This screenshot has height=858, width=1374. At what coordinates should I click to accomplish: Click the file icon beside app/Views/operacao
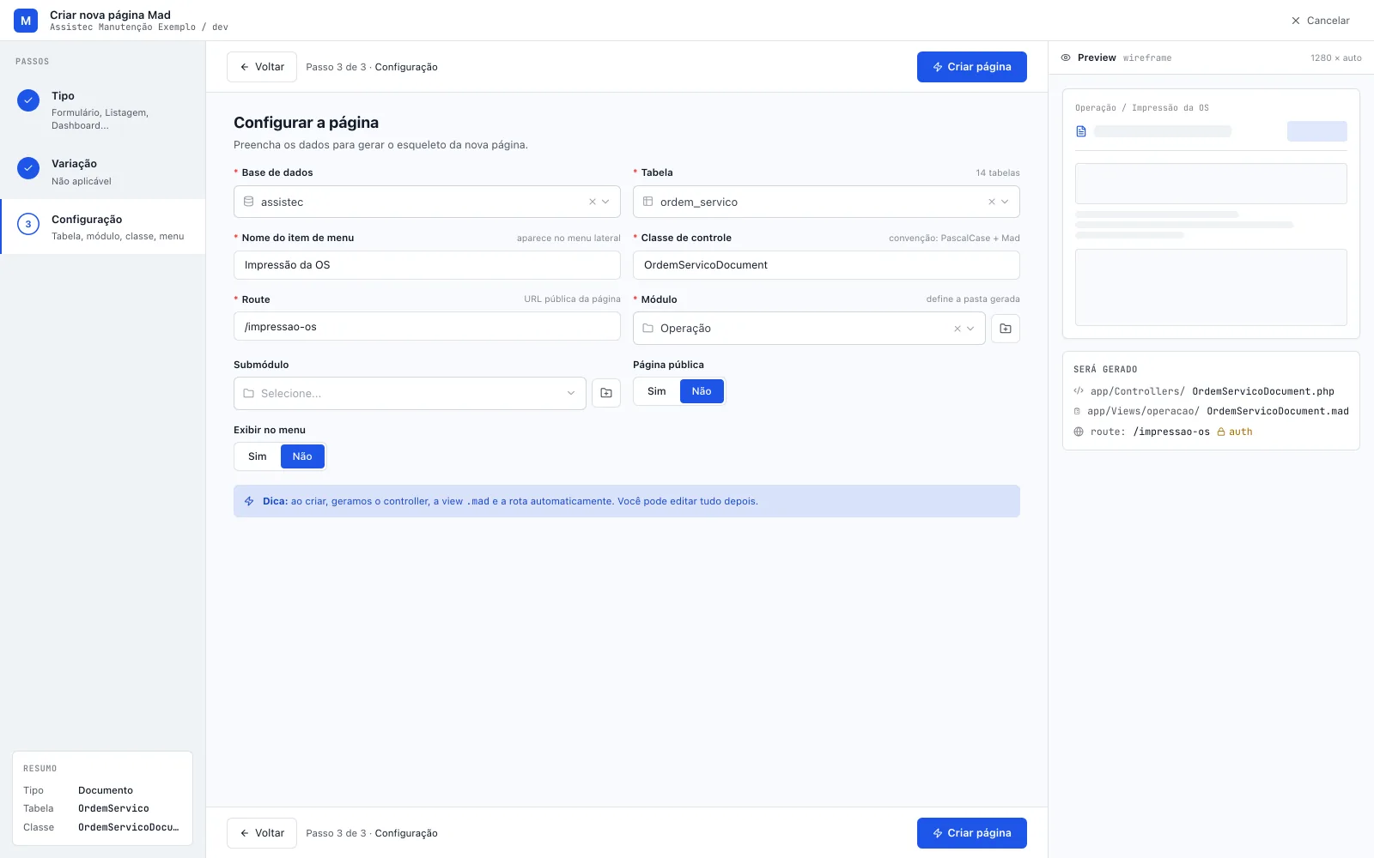pyautogui.click(x=1077, y=411)
